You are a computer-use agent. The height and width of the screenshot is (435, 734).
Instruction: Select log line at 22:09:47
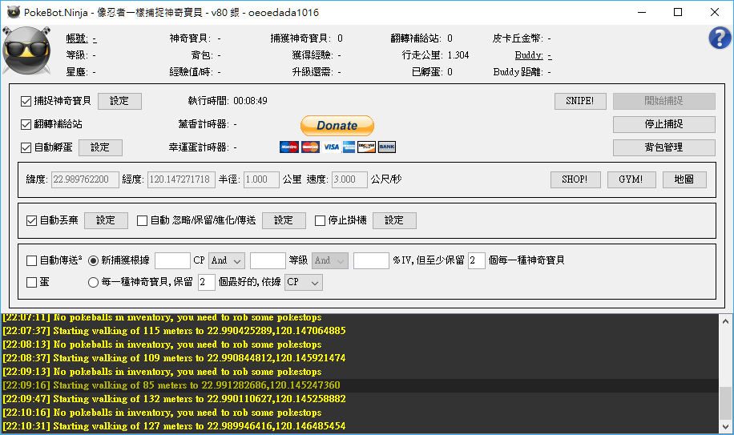[x=360, y=399]
